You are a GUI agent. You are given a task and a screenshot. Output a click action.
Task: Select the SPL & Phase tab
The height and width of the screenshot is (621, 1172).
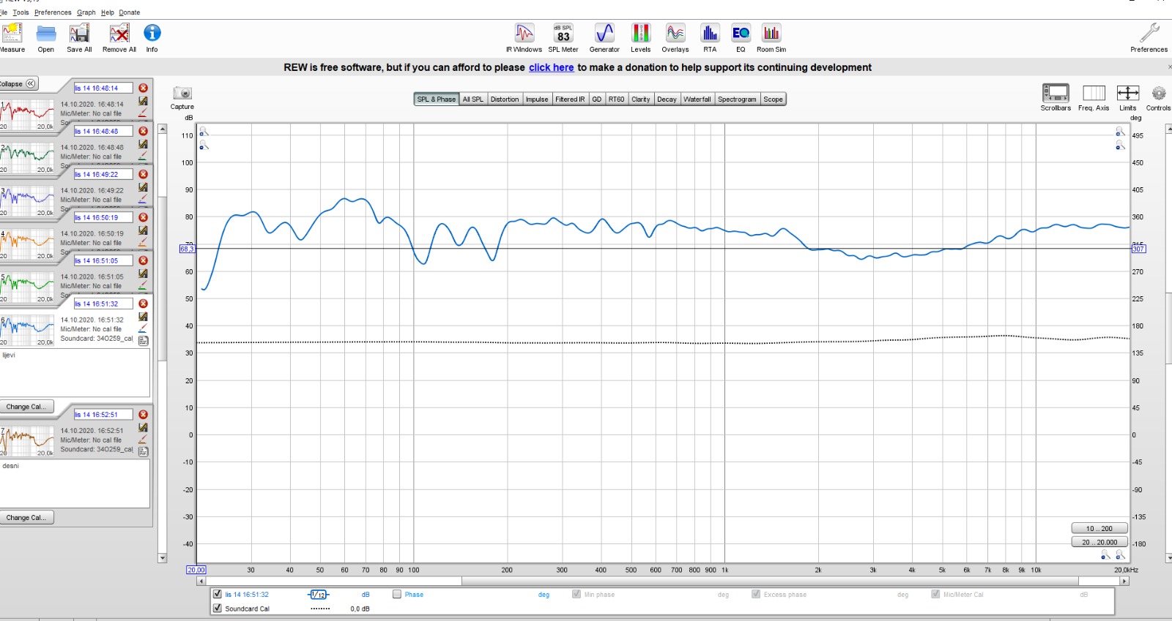tap(437, 99)
